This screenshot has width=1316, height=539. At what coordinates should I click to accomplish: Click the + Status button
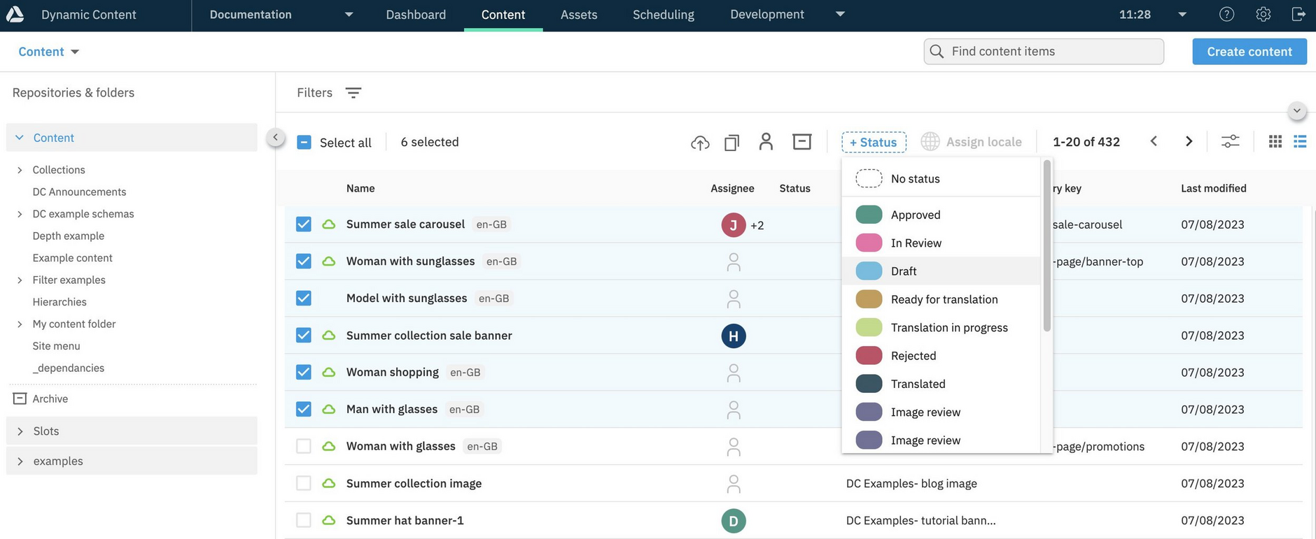[x=874, y=142]
